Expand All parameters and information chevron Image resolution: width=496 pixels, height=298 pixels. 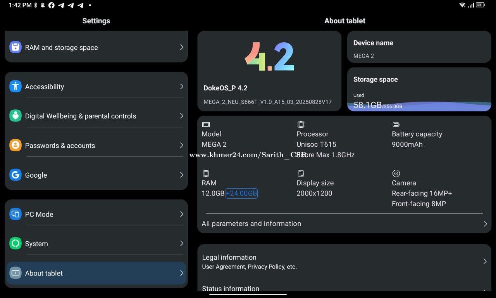point(485,224)
